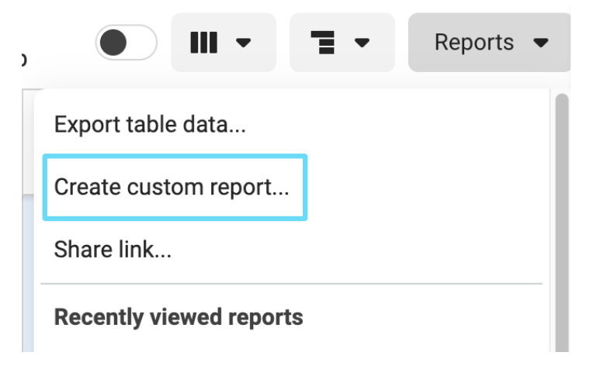This screenshot has height=366, width=590.
Task: Expand the Breakdown dropdown arrow
Action: [x=362, y=43]
